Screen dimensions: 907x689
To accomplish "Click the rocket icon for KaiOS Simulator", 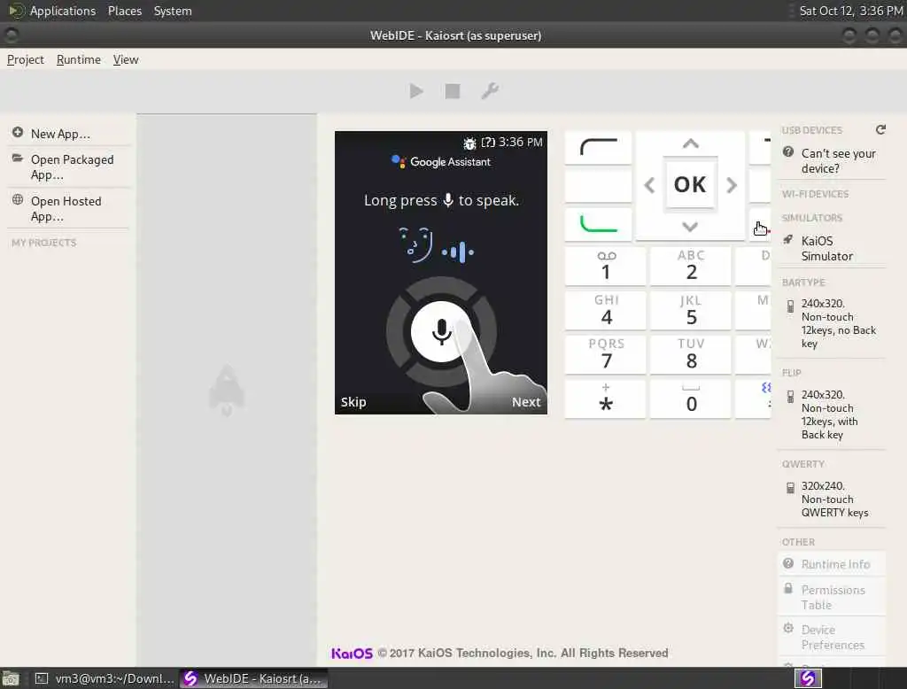I will (x=787, y=239).
